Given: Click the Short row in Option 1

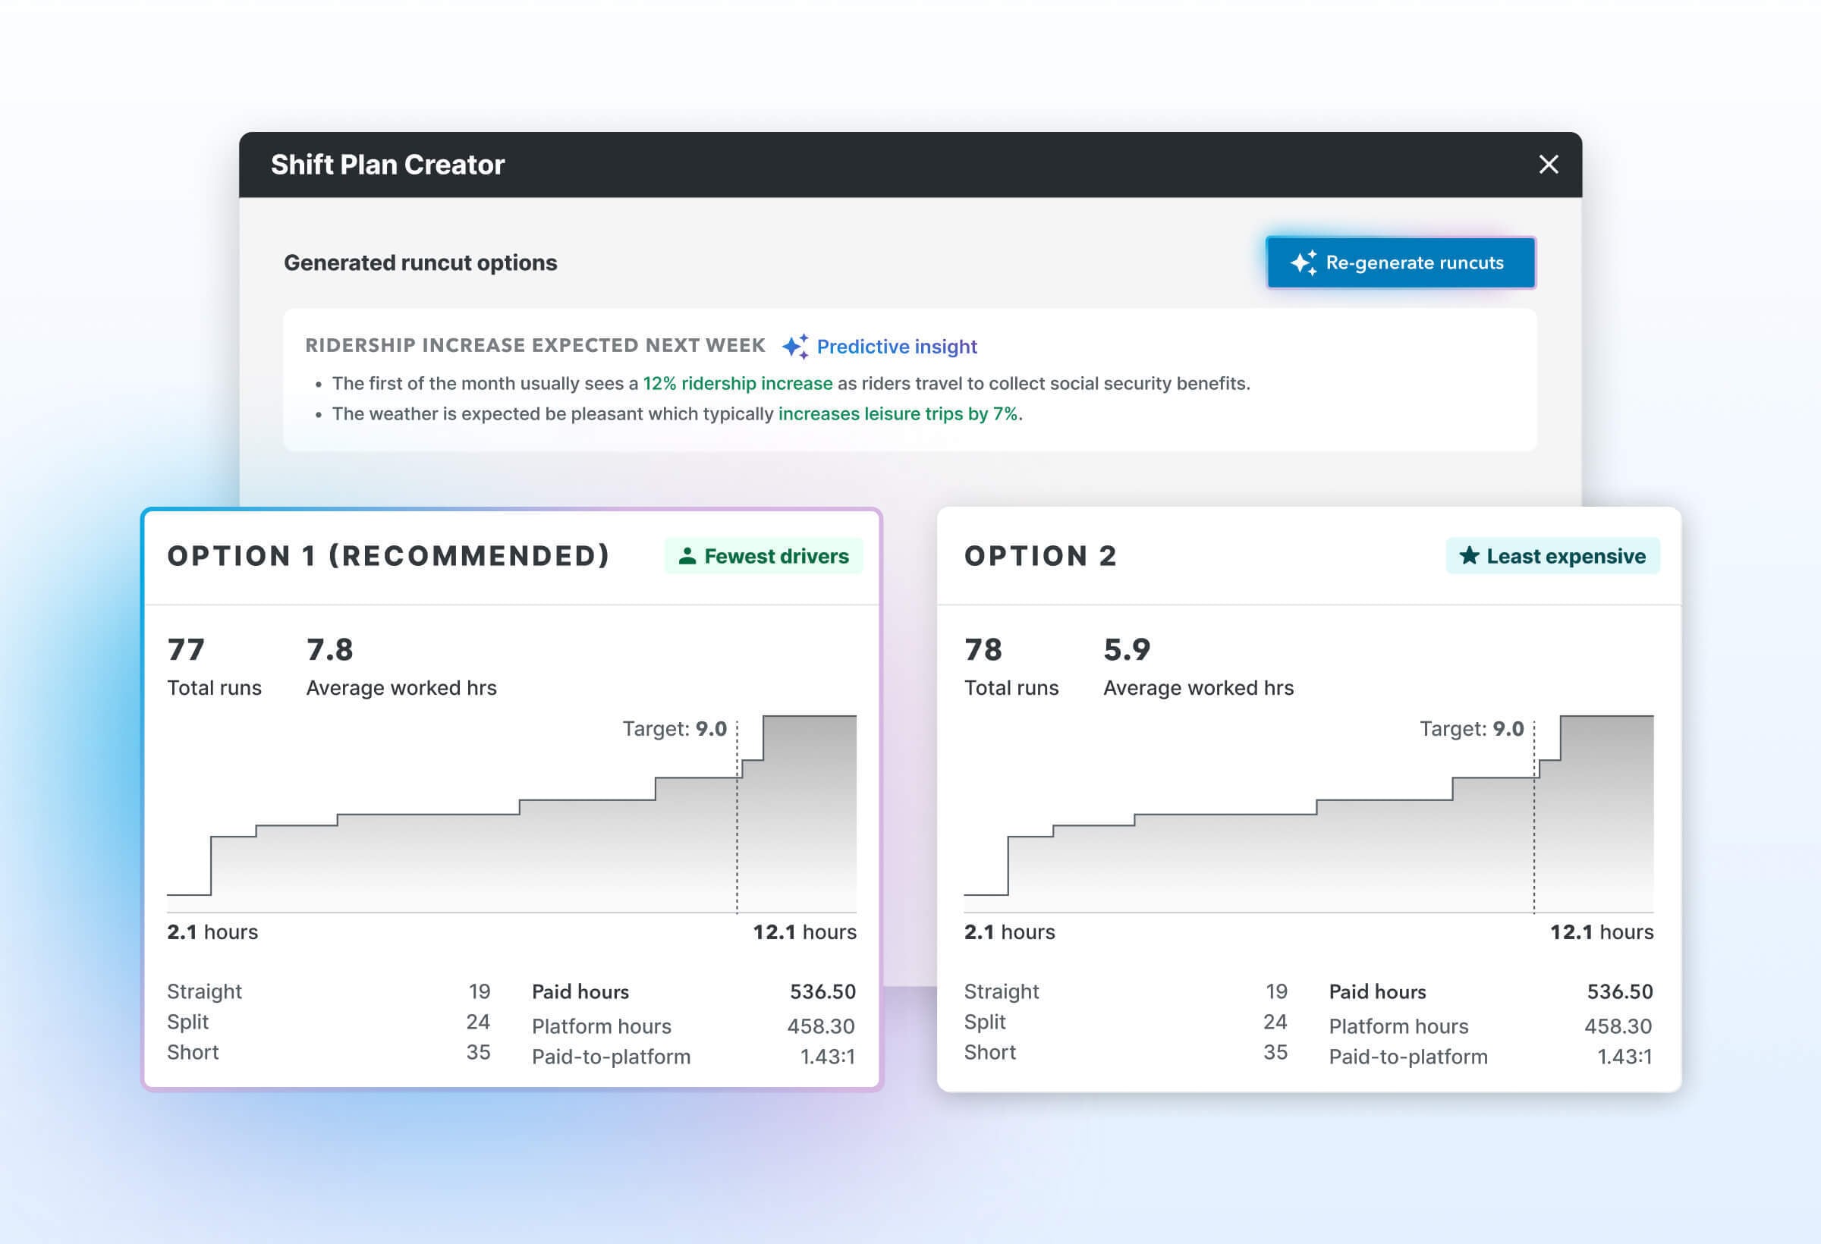Looking at the screenshot, I should click(329, 1053).
